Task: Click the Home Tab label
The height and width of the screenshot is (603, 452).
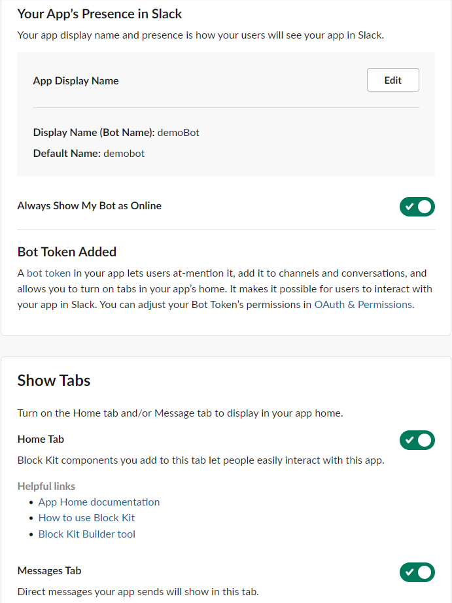Action: pyautogui.click(x=41, y=439)
